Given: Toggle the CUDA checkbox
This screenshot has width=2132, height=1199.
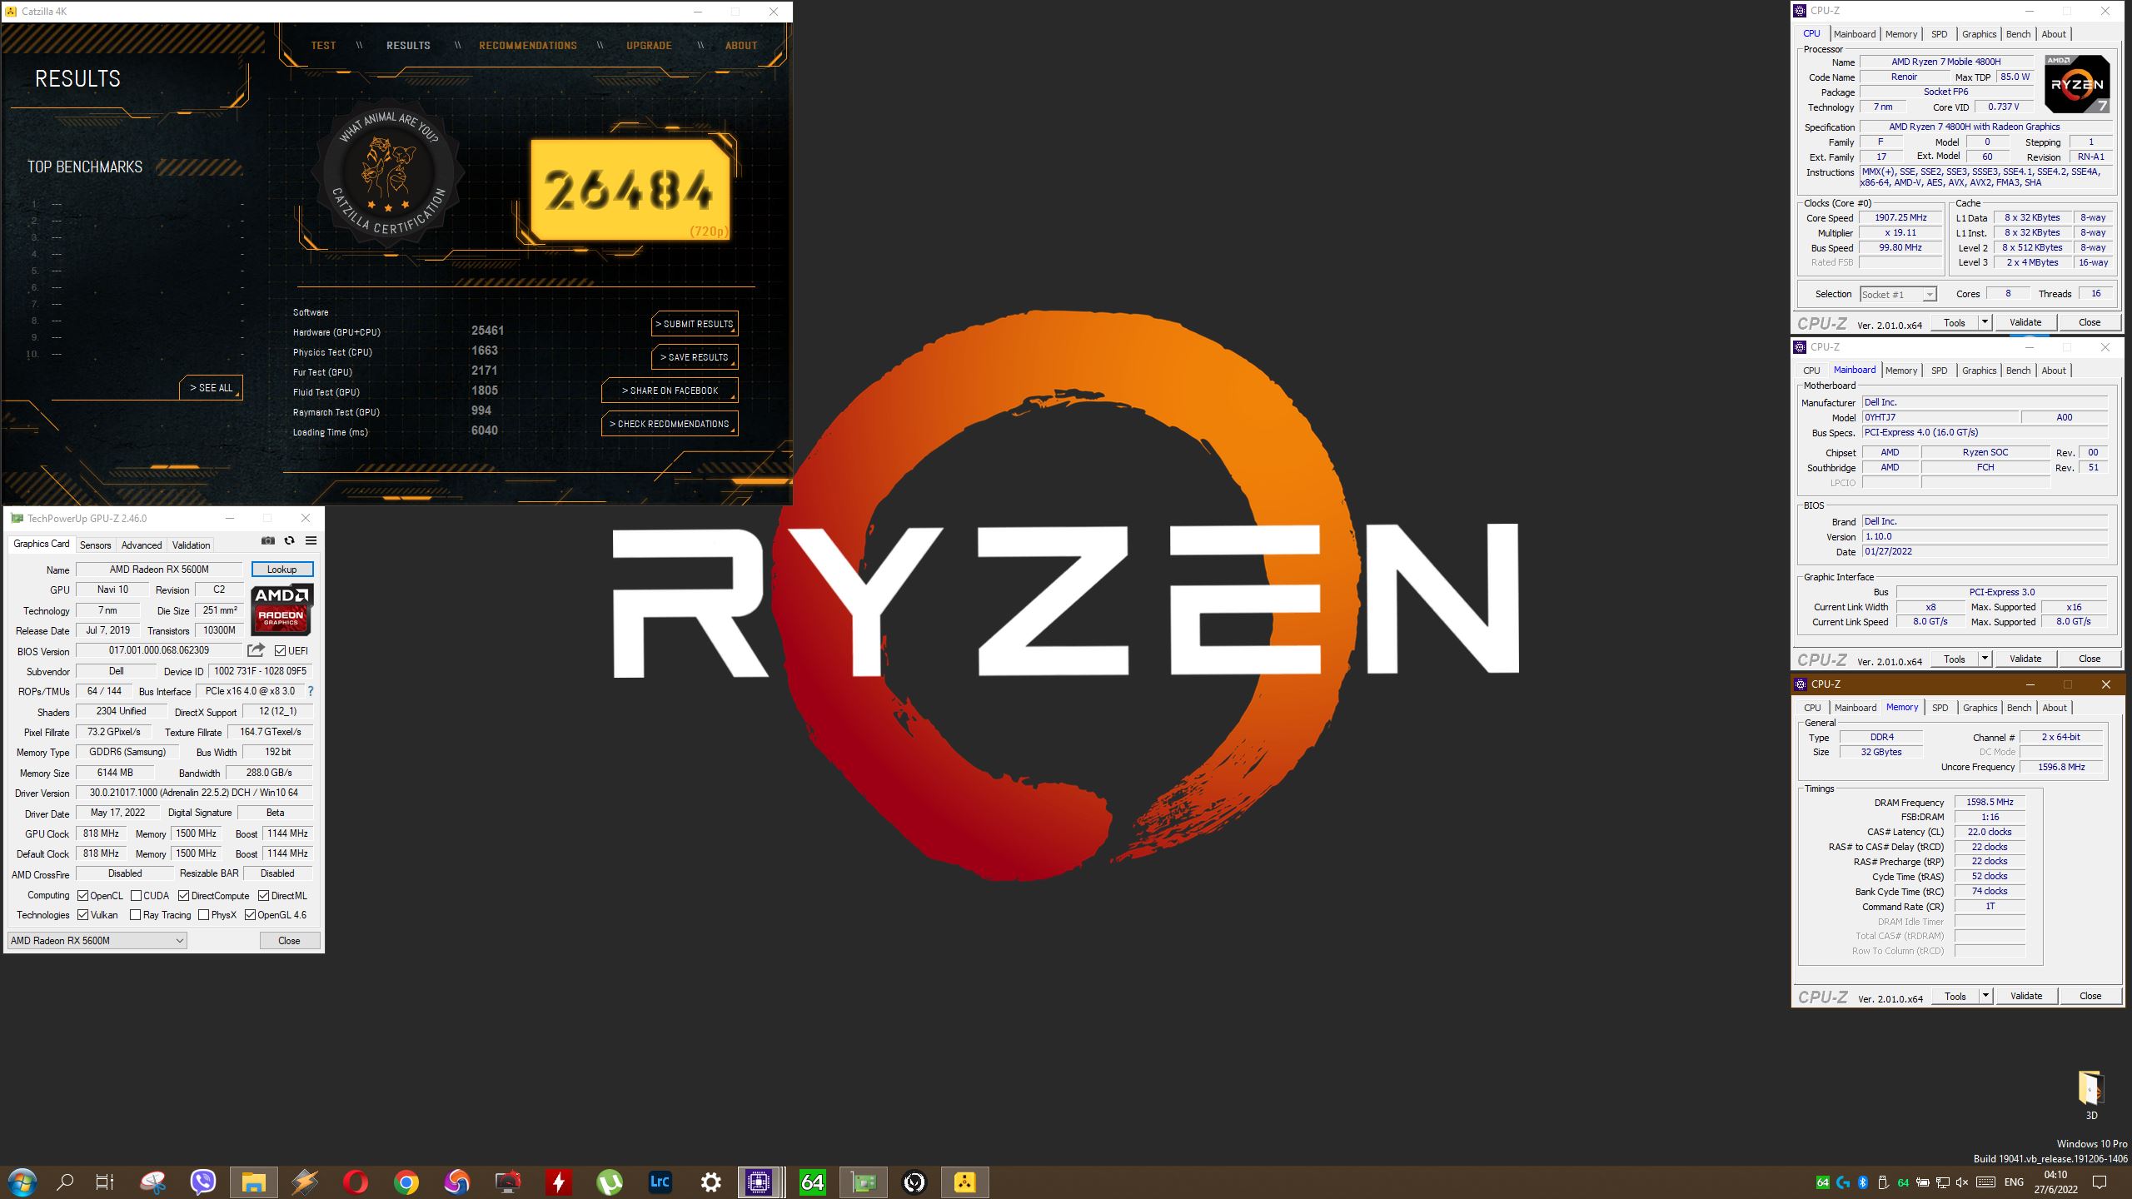Looking at the screenshot, I should coord(136,896).
